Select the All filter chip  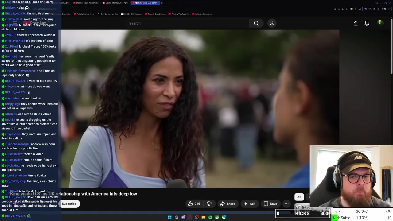coord(299,197)
